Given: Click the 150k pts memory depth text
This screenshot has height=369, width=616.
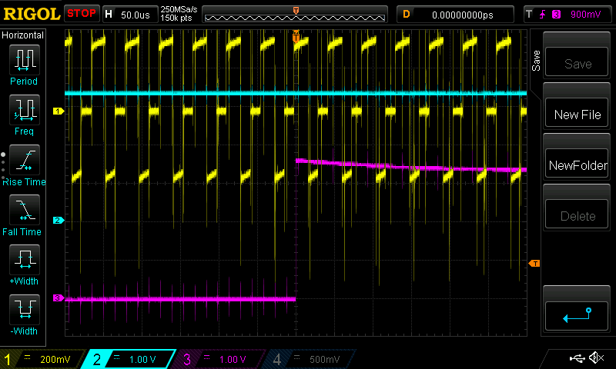Looking at the screenshot, I should pos(176,18).
